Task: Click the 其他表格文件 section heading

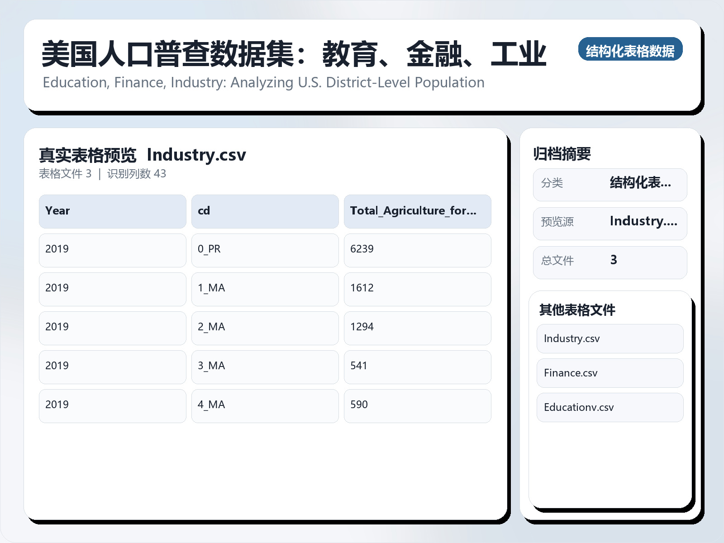Action: pyautogui.click(x=577, y=310)
